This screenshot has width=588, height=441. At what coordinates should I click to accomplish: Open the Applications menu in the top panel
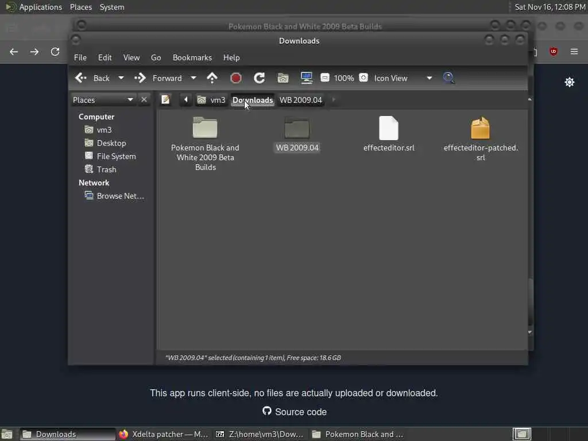coord(34,7)
